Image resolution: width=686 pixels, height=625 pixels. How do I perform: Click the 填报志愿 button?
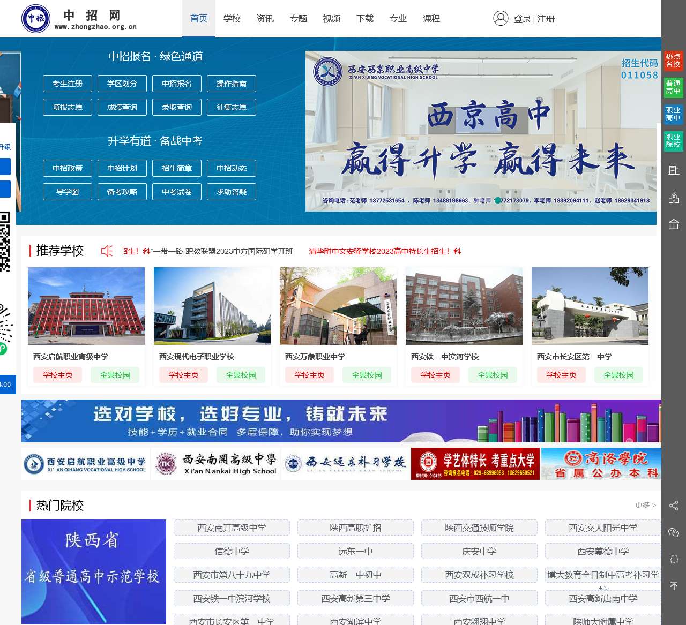coord(68,107)
